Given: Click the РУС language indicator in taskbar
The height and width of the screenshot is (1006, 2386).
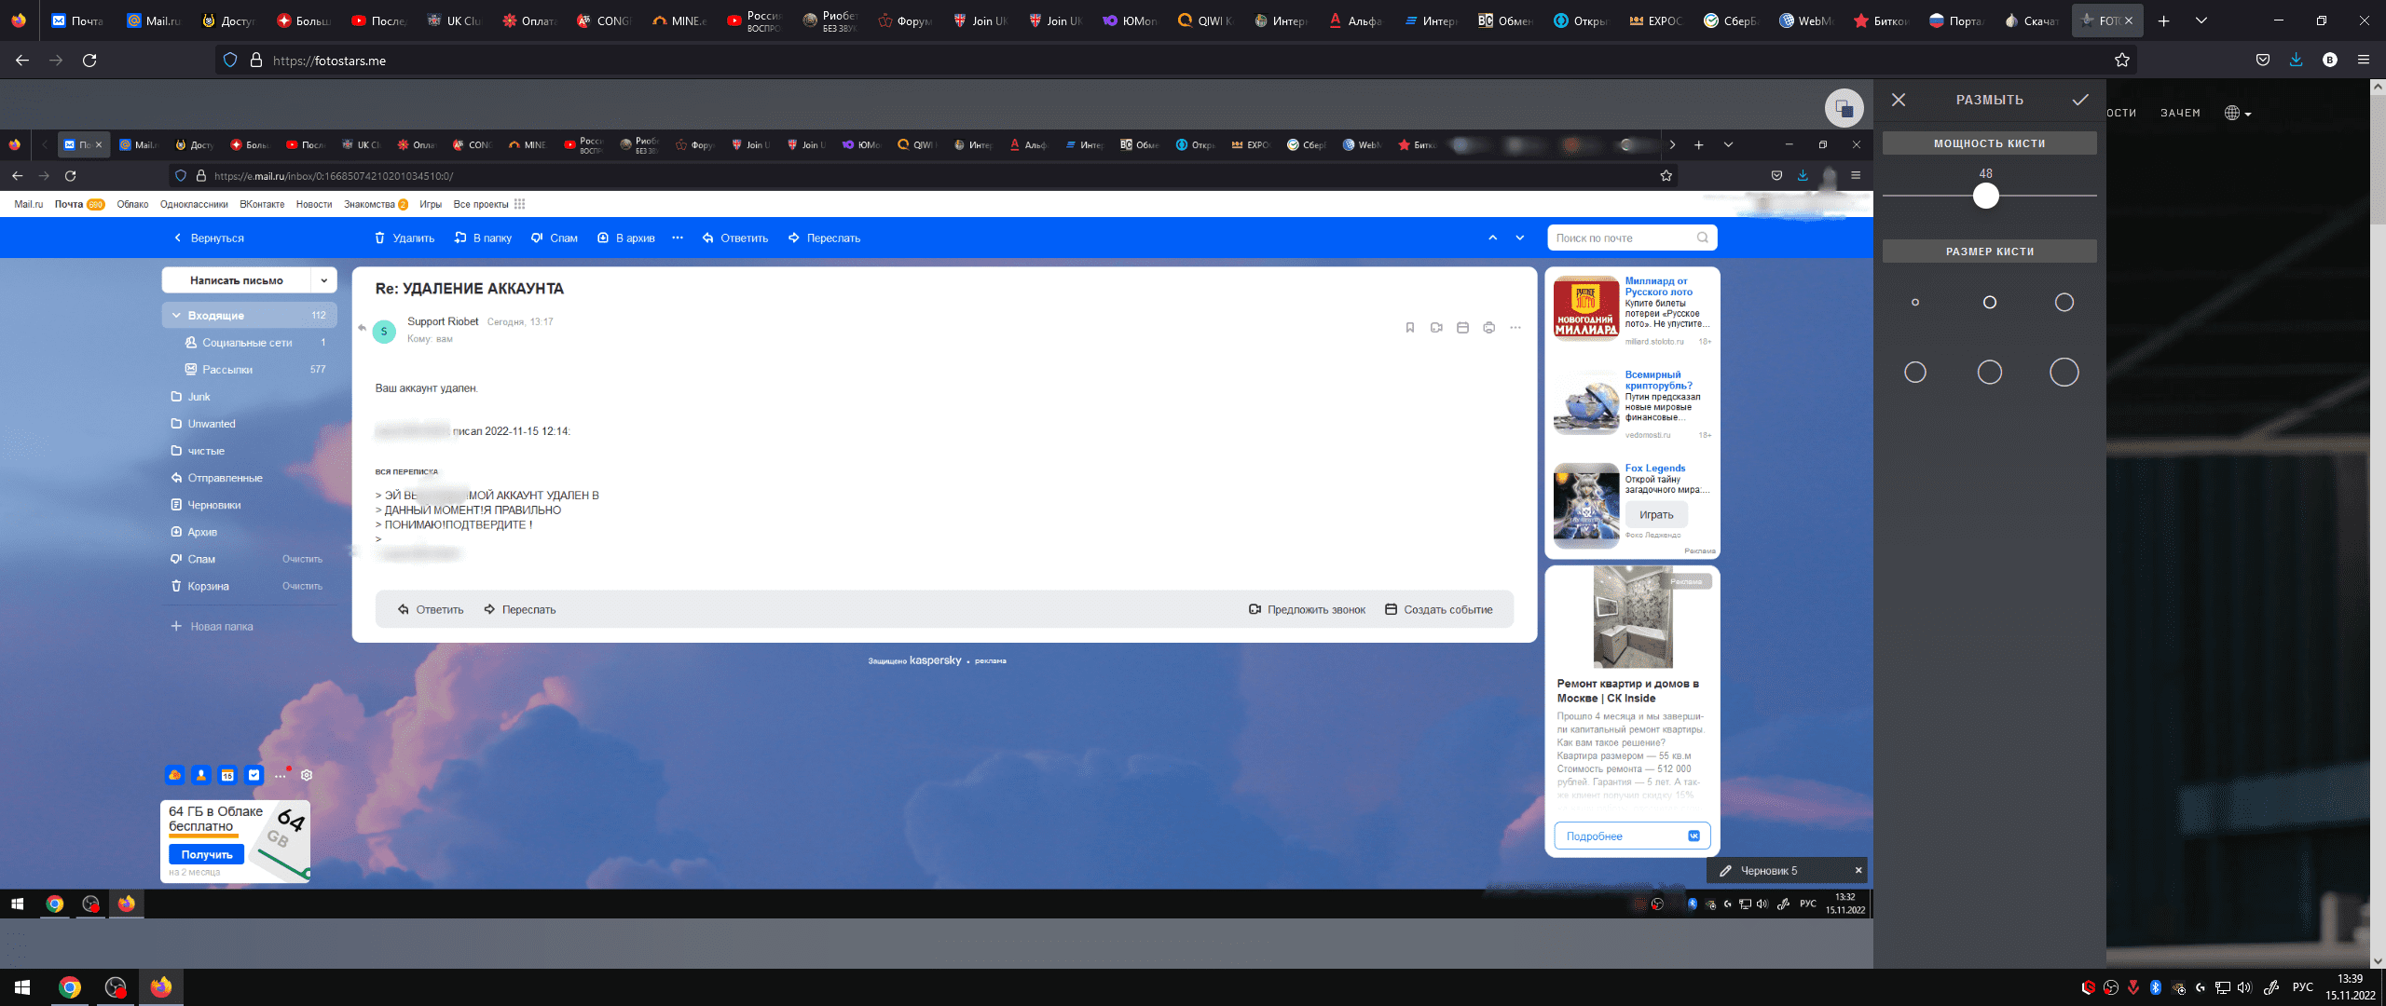Looking at the screenshot, I should [x=2302, y=987].
